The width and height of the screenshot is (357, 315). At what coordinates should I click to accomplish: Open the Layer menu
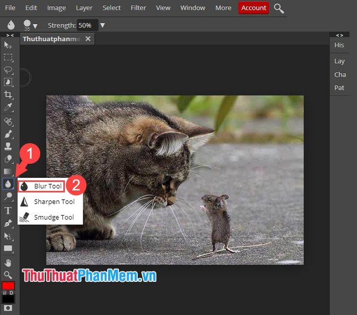tap(84, 8)
